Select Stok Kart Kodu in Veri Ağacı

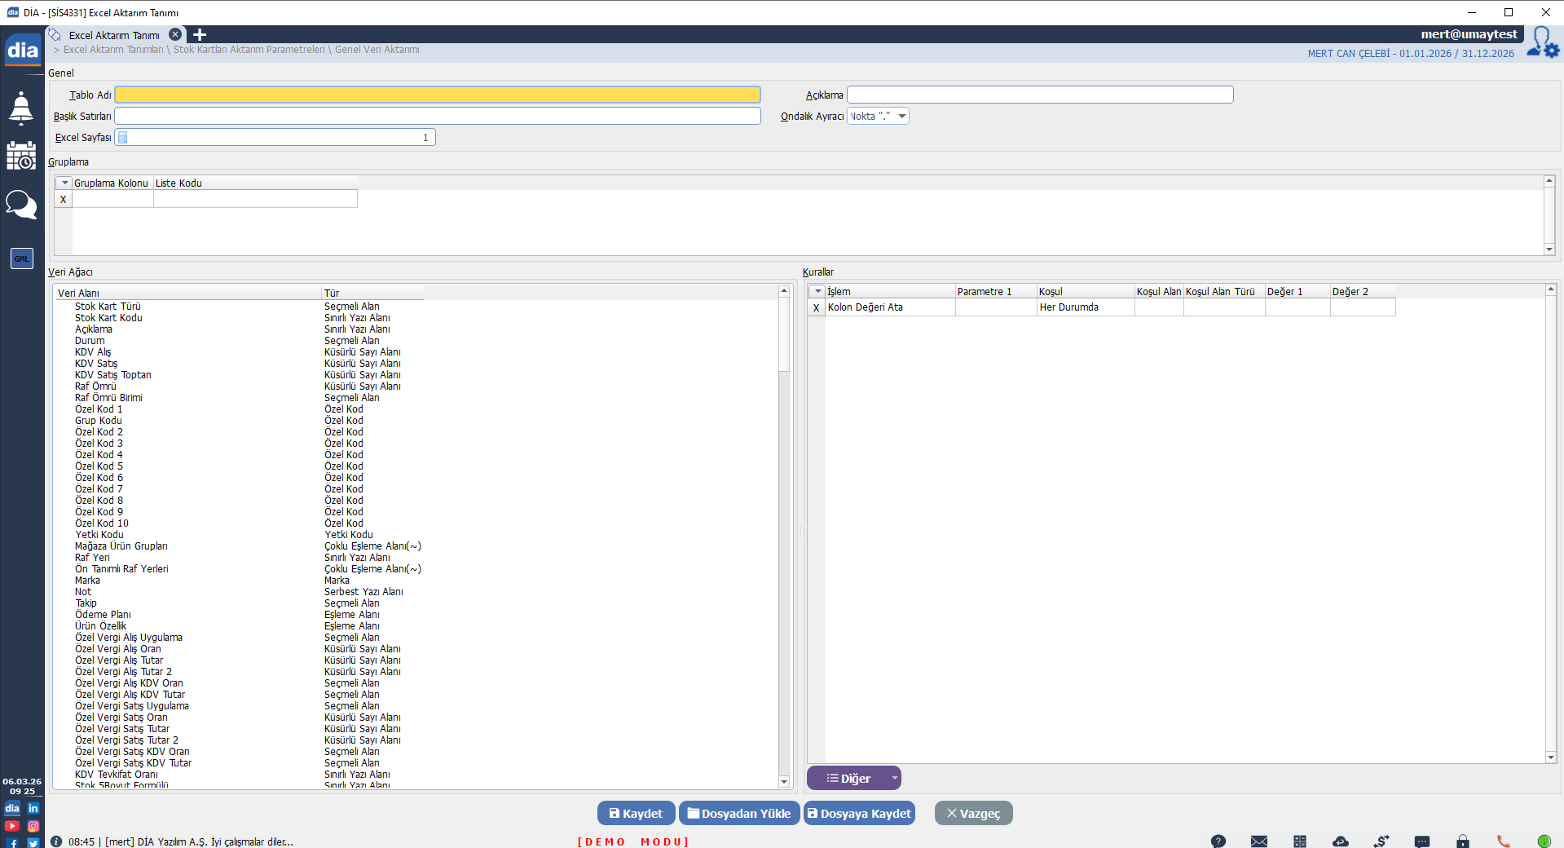tap(108, 318)
